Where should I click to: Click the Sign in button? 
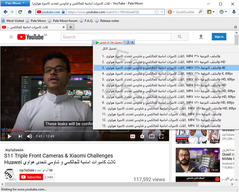[219, 37]
